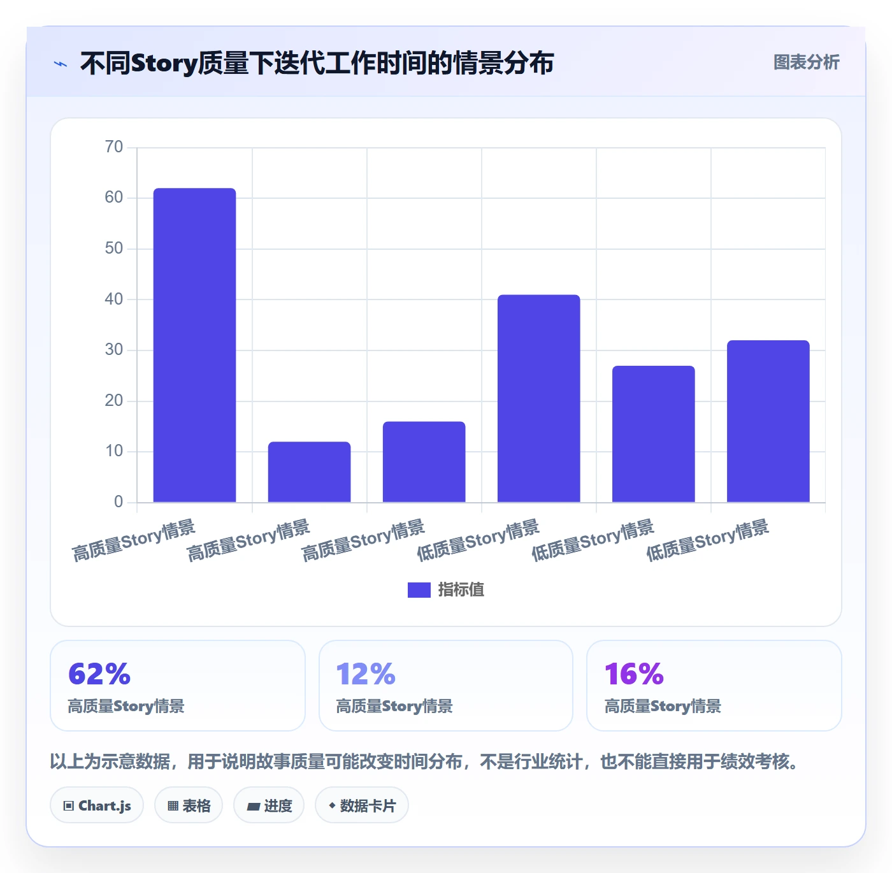Click the y-axis label 70
Screen dimensions: 892x873
click(x=114, y=147)
